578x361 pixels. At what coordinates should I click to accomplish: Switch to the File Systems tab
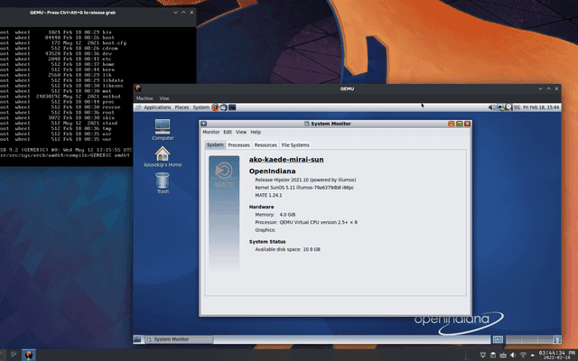pos(295,145)
